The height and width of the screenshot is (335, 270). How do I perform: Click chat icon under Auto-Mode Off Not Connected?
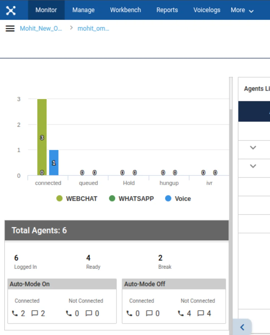pos(201,314)
